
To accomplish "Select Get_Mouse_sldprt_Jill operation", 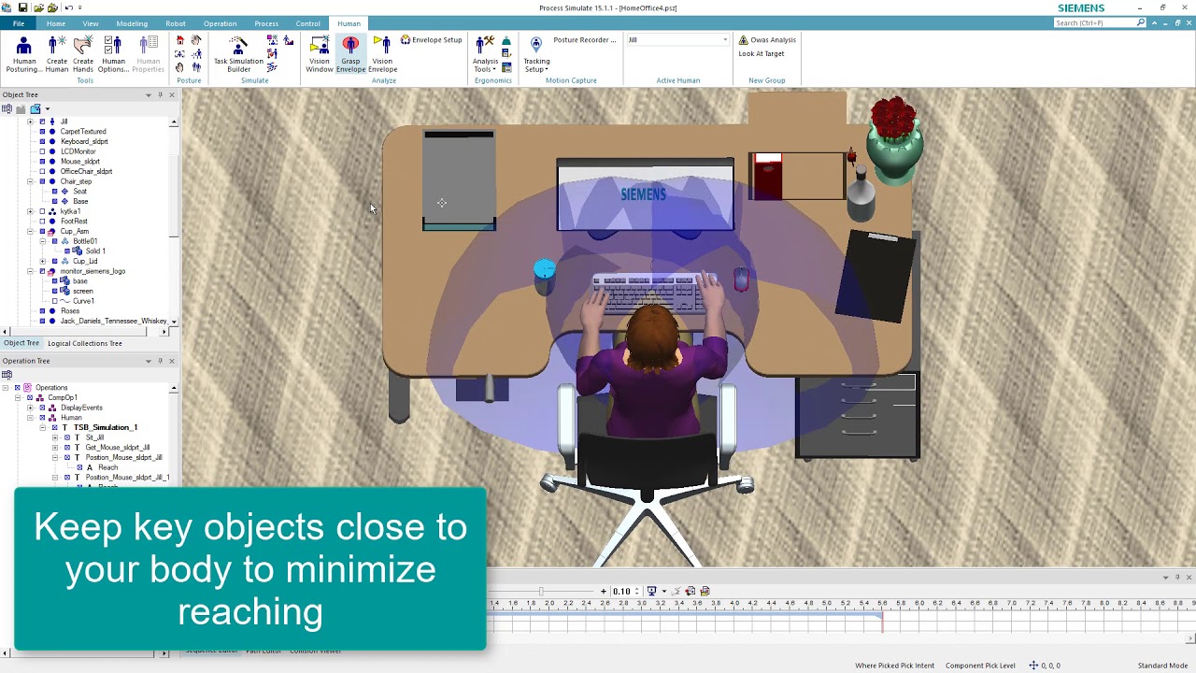I will pos(118,448).
